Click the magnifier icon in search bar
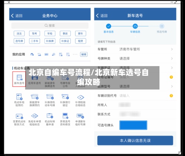This screenshot has width=185, height=156. pos(46,26)
